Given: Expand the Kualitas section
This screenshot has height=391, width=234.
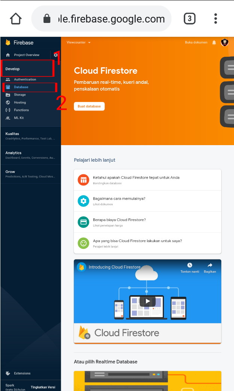Looking at the screenshot, I should click(x=31, y=136).
